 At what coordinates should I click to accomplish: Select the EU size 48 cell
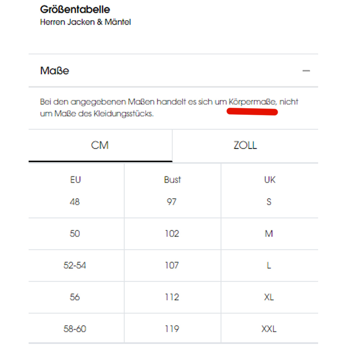[x=75, y=202]
